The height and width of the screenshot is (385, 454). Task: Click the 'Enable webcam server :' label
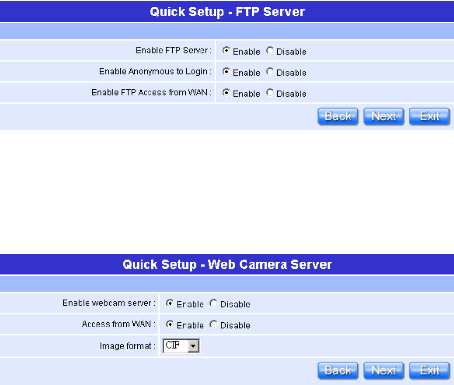click(x=109, y=303)
